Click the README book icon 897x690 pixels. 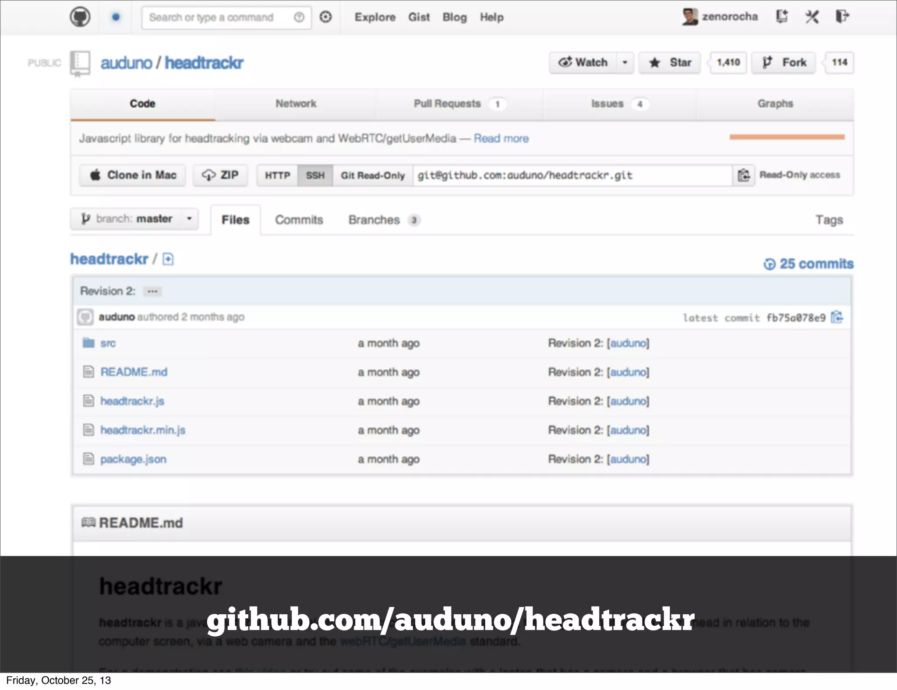88,522
